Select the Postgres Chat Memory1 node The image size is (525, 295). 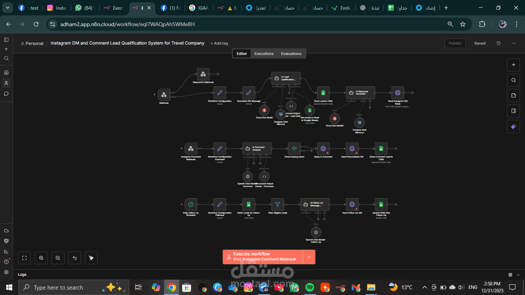[359, 123]
